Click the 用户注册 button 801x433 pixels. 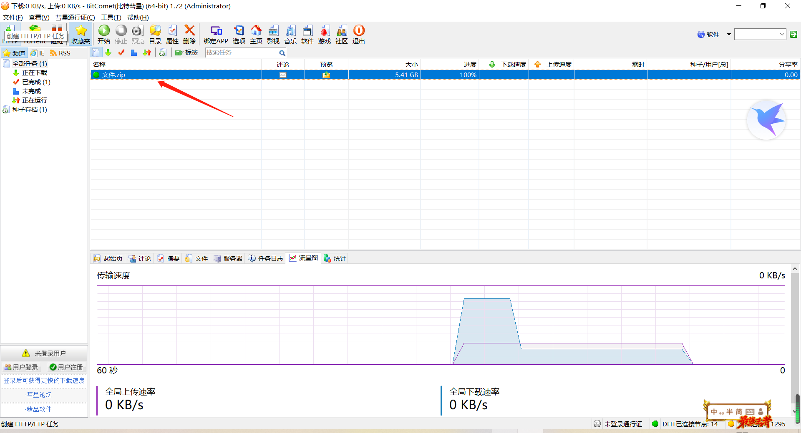[x=66, y=367]
